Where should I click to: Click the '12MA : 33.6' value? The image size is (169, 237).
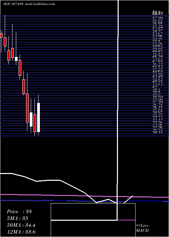21,232
